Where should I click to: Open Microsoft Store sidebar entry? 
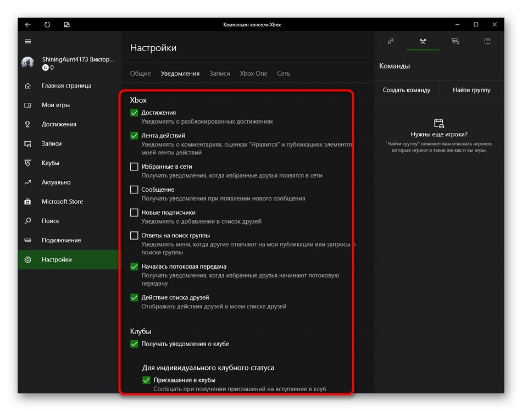70,202
